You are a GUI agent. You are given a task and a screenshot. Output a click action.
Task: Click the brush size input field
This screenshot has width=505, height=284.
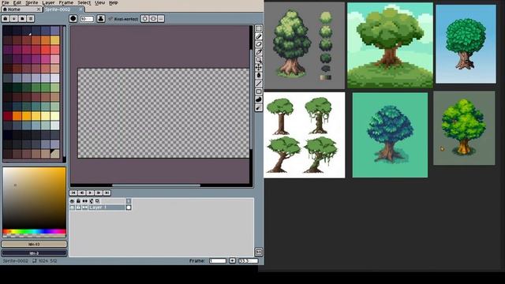[x=87, y=19]
